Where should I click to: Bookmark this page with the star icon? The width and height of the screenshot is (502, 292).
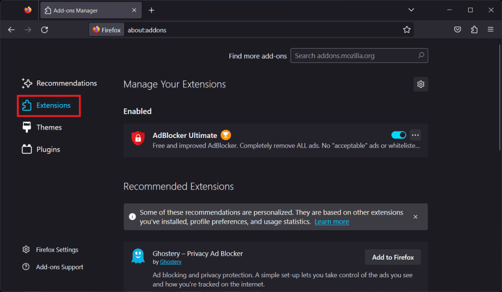pyautogui.click(x=406, y=30)
